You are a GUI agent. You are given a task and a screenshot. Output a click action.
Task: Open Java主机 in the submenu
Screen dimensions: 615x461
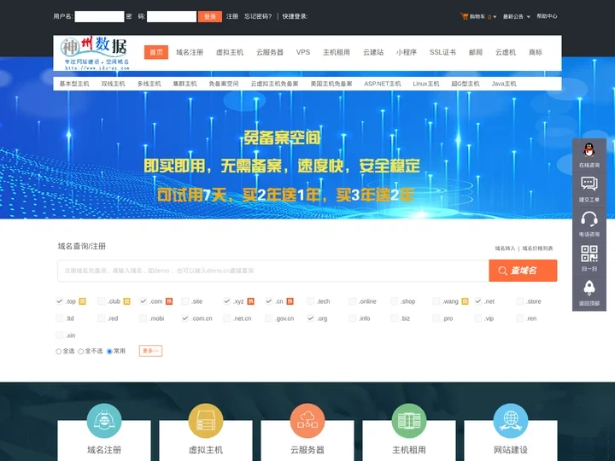[x=504, y=84]
